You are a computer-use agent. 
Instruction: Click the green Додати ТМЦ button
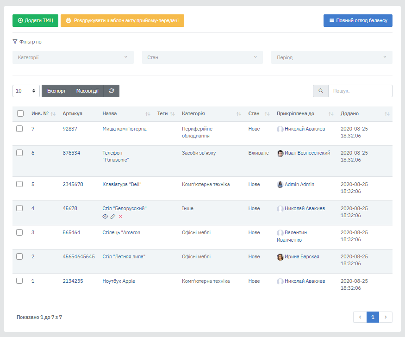tap(35, 21)
